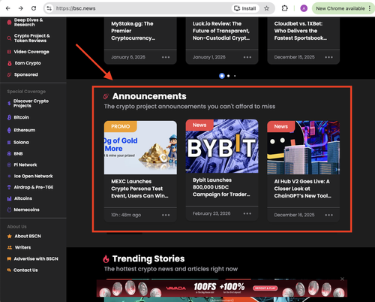Click the Writers people icon
Viewport: 375px width, 302px height.
10,248
